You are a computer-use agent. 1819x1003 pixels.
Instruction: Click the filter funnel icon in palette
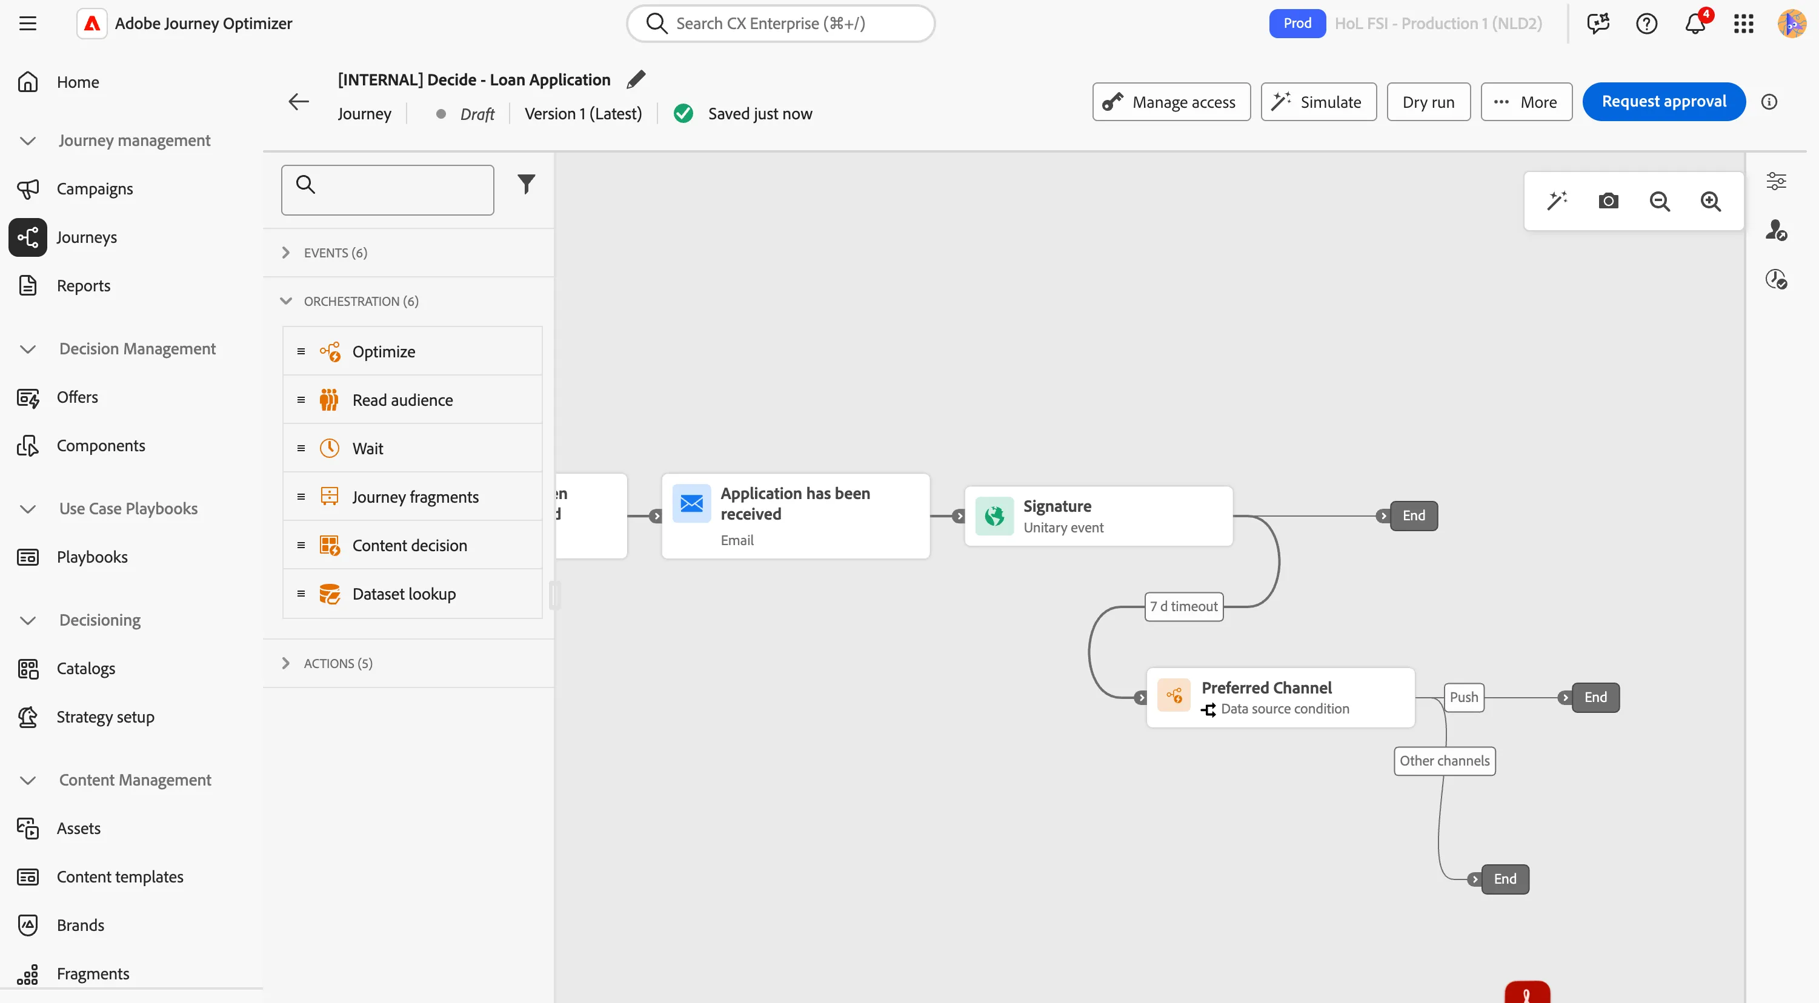click(x=526, y=184)
